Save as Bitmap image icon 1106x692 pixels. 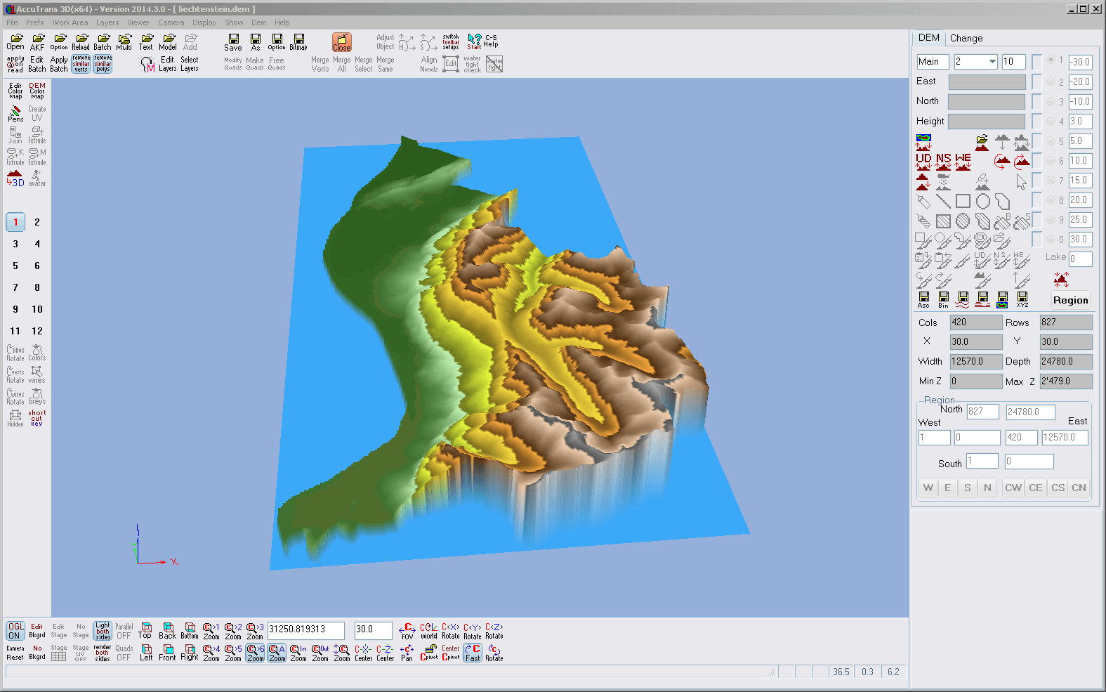(x=298, y=41)
